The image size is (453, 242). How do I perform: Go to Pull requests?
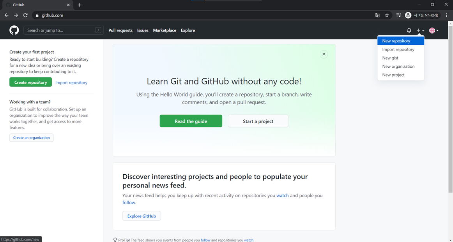[x=120, y=30]
